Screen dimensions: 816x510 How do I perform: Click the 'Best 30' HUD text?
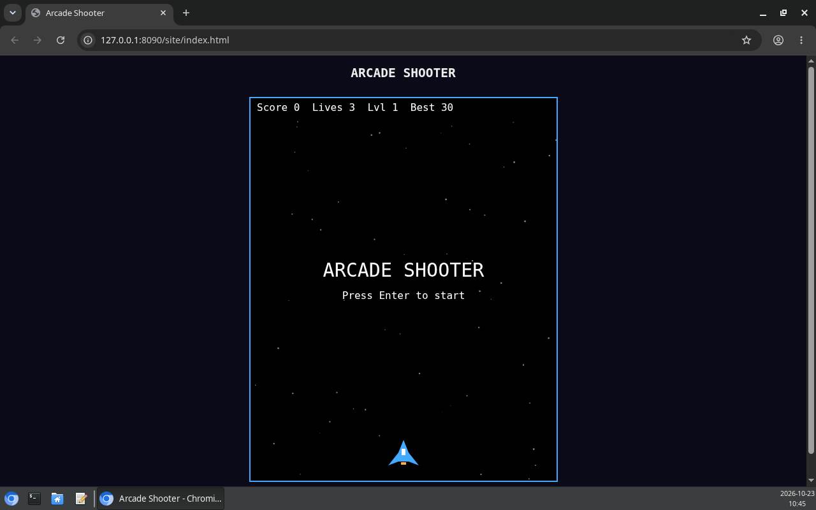pos(432,107)
